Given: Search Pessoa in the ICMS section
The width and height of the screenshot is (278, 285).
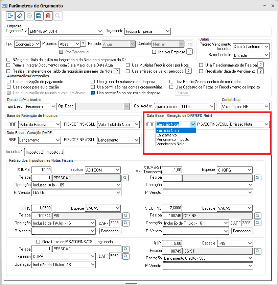Looking at the screenshot, I should click(x=125, y=178).
